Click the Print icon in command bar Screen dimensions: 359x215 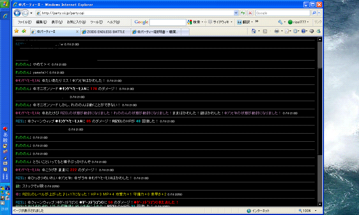pos(277,31)
